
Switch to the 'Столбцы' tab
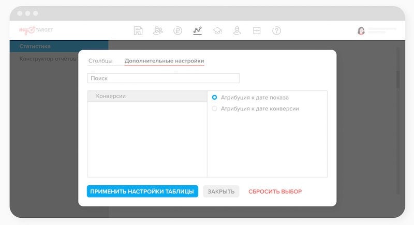(x=100, y=61)
